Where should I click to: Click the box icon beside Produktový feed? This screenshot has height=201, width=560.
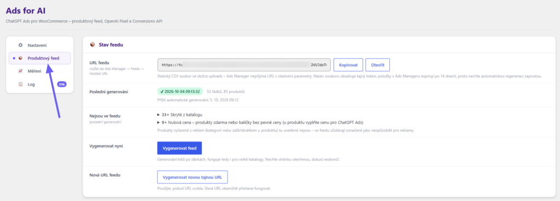point(20,58)
